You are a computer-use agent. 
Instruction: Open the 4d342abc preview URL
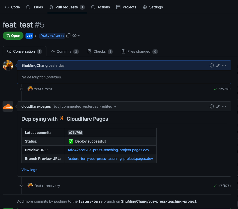click(108, 150)
